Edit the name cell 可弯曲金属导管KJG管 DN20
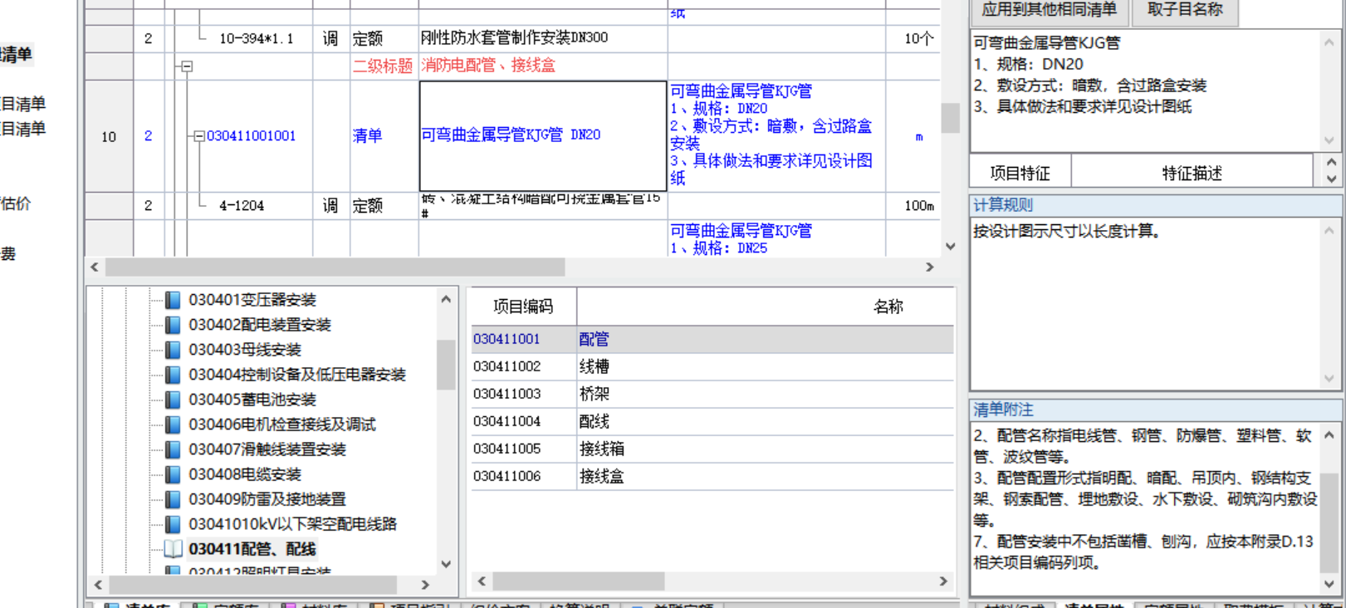The width and height of the screenshot is (1346, 608). [543, 136]
